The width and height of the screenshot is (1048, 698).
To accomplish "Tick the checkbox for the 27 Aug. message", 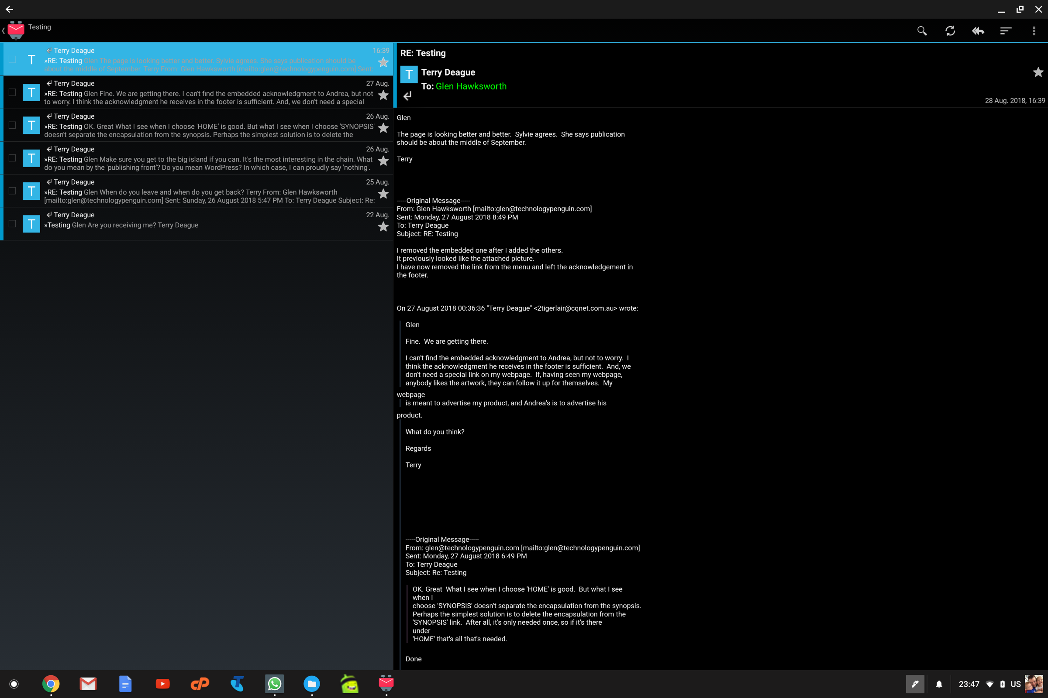I will click(x=13, y=92).
